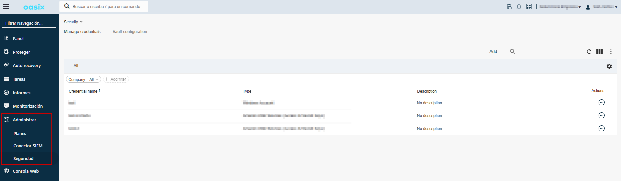Open the Company = All filter dropdown

pyautogui.click(x=83, y=79)
